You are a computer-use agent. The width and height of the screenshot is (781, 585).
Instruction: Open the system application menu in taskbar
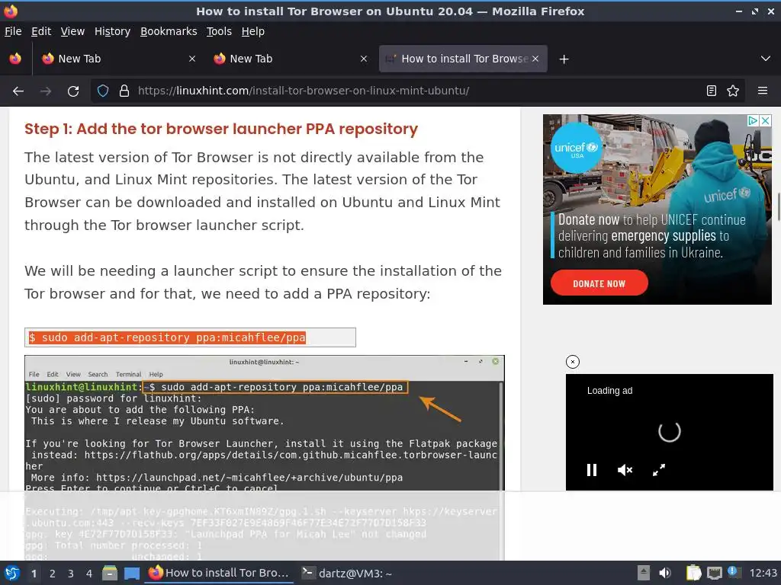[x=12, y=573]
